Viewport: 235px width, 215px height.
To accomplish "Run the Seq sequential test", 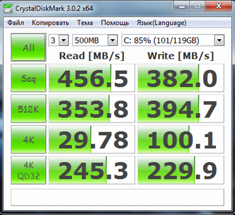I will click(x=29, y=78).
